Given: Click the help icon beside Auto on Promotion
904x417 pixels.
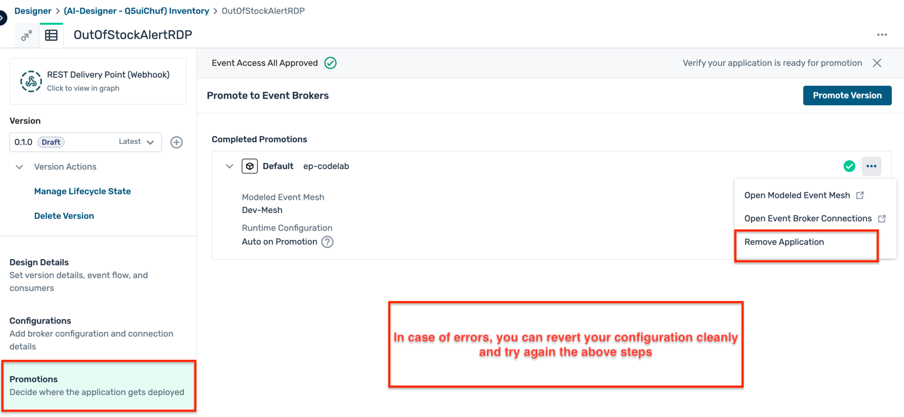Looking at the screenshot, I should pyautogui.click(x=328, y=242).
